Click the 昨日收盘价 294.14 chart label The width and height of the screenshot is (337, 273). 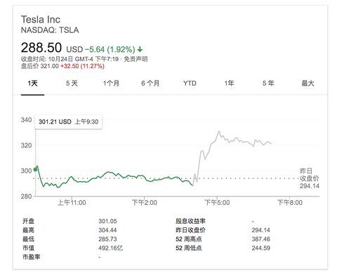tap(310, 178)
